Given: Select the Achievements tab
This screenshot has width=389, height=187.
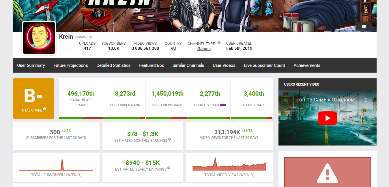Looking at the screenshot, I should coord(307,65).
